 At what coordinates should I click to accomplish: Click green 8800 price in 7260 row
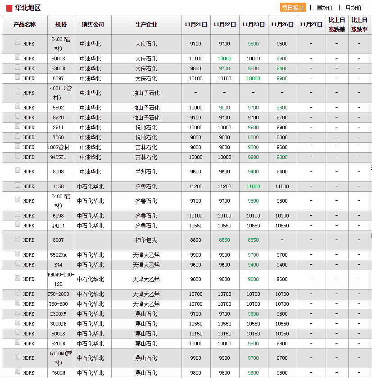coord(253,137)
